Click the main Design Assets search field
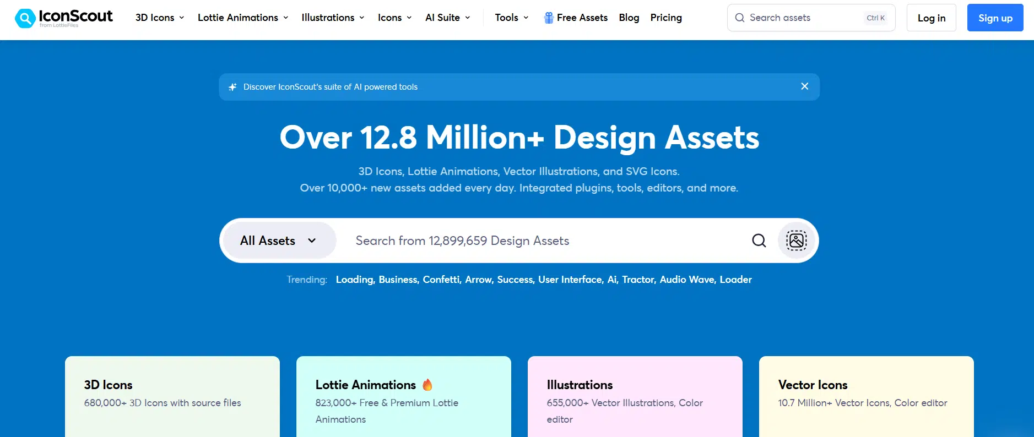This screenshot has height=437, width=1034. coord(545,241)
